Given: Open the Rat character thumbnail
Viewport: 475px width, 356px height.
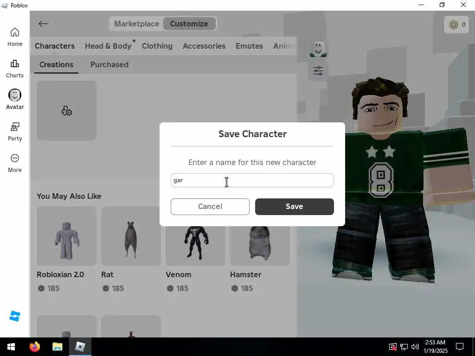Looking at the screenshot, I should click(131, 236).
